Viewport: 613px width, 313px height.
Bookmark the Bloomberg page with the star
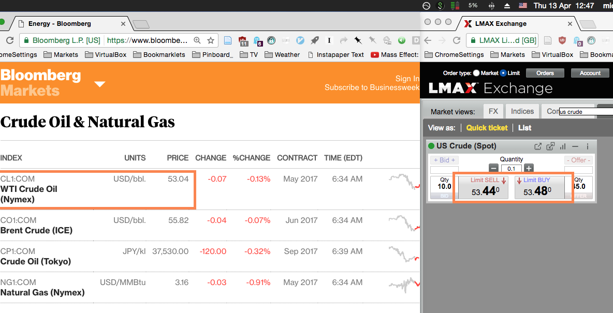click(x=211, y=40)
